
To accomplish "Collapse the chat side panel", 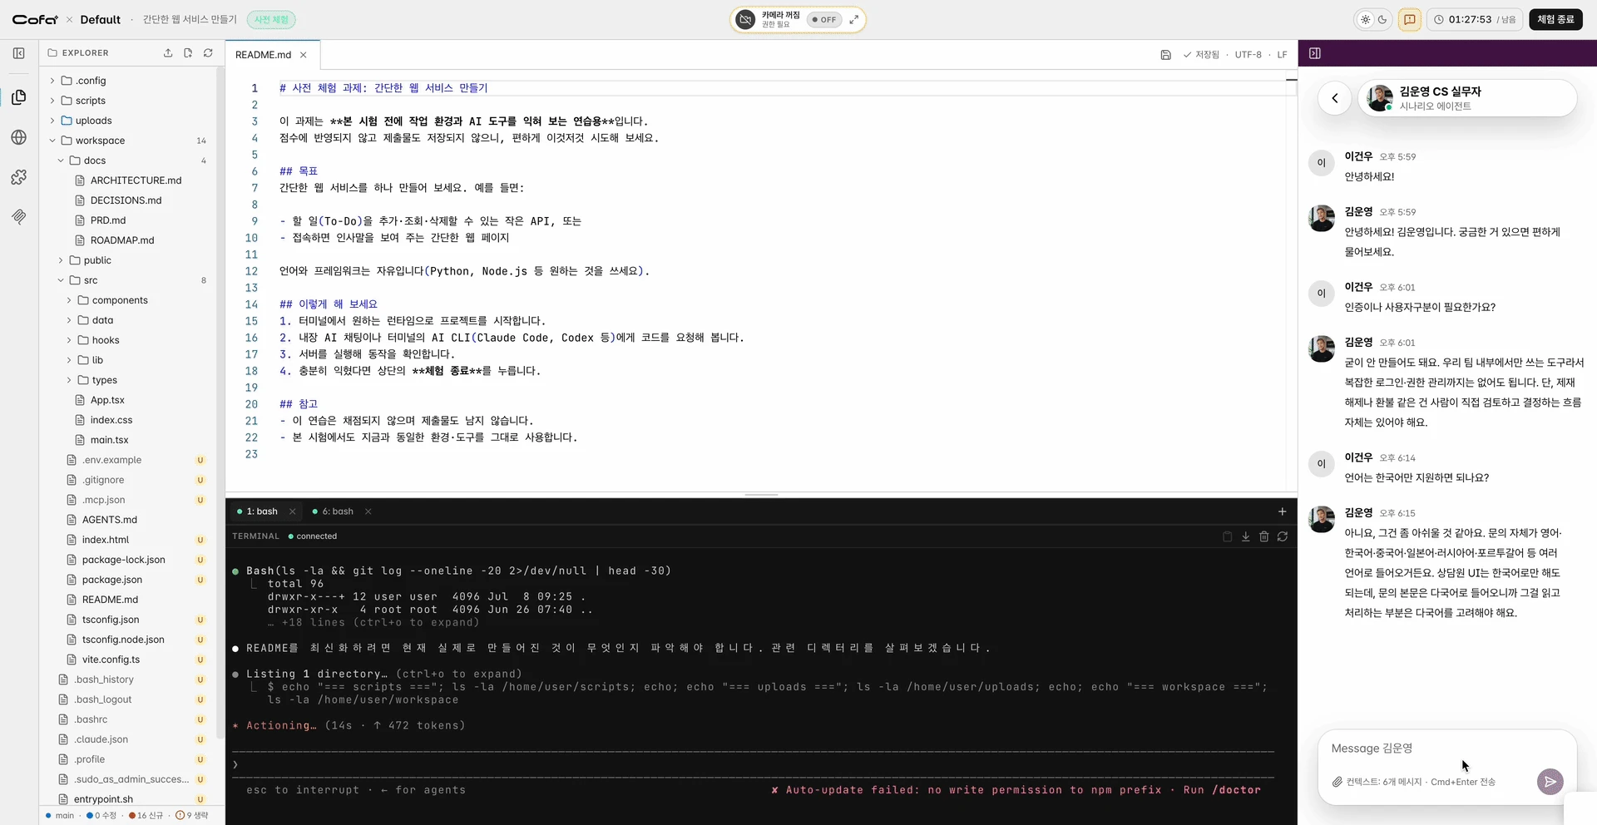I will click(1315, 53).
